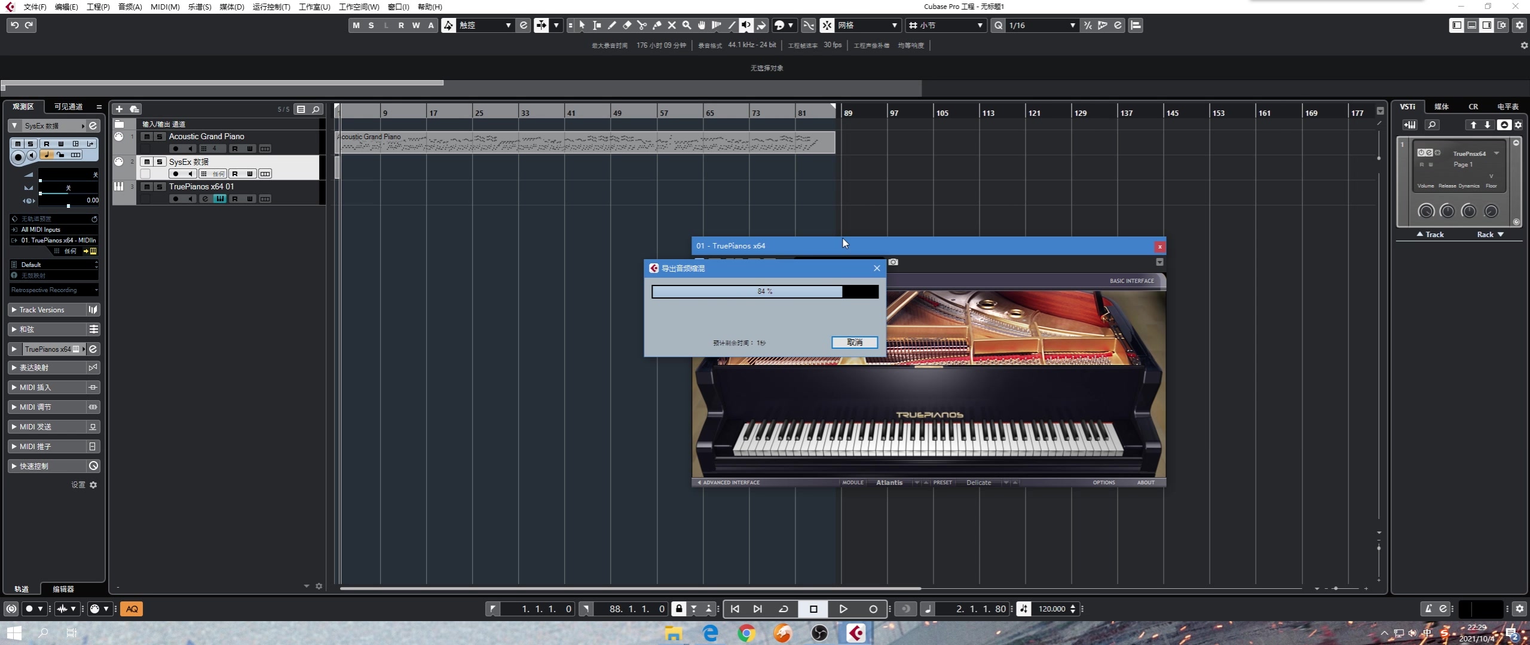Open the MIDI(M) menu
Viewport: 1530px width, 645px height.
coord(164,7)
